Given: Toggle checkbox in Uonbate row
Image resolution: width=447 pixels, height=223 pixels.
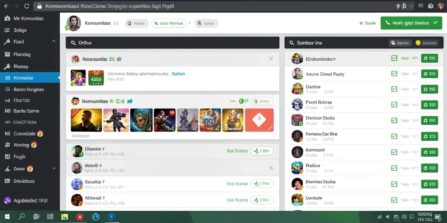Looking at the screenshot, I should (x=394, y=200).
